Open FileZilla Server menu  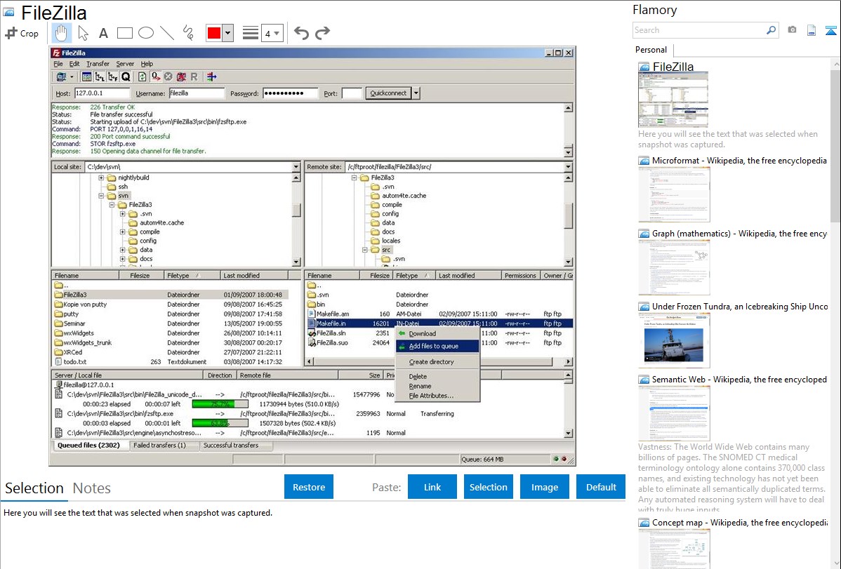coord(125,64)
